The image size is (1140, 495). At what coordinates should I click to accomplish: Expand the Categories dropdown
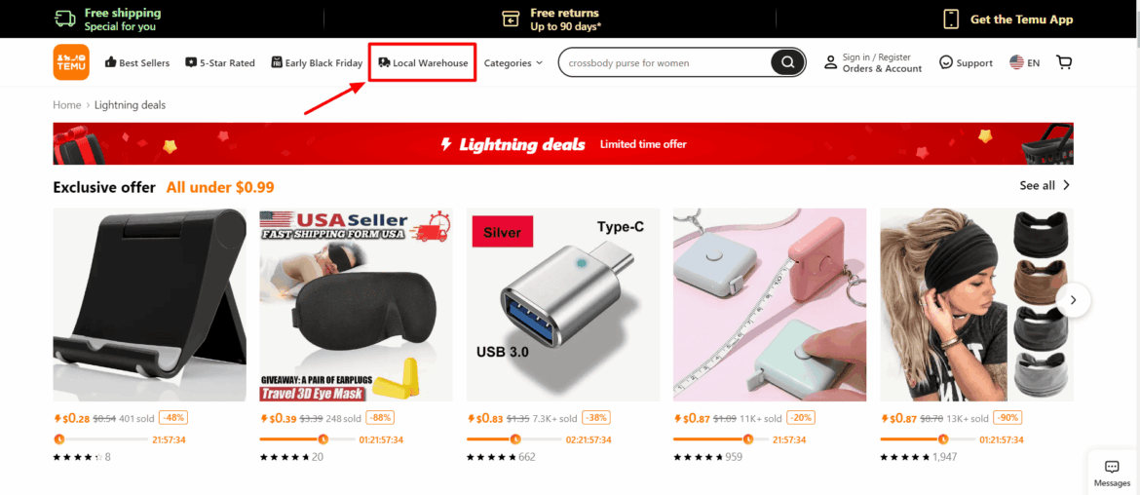513,62
